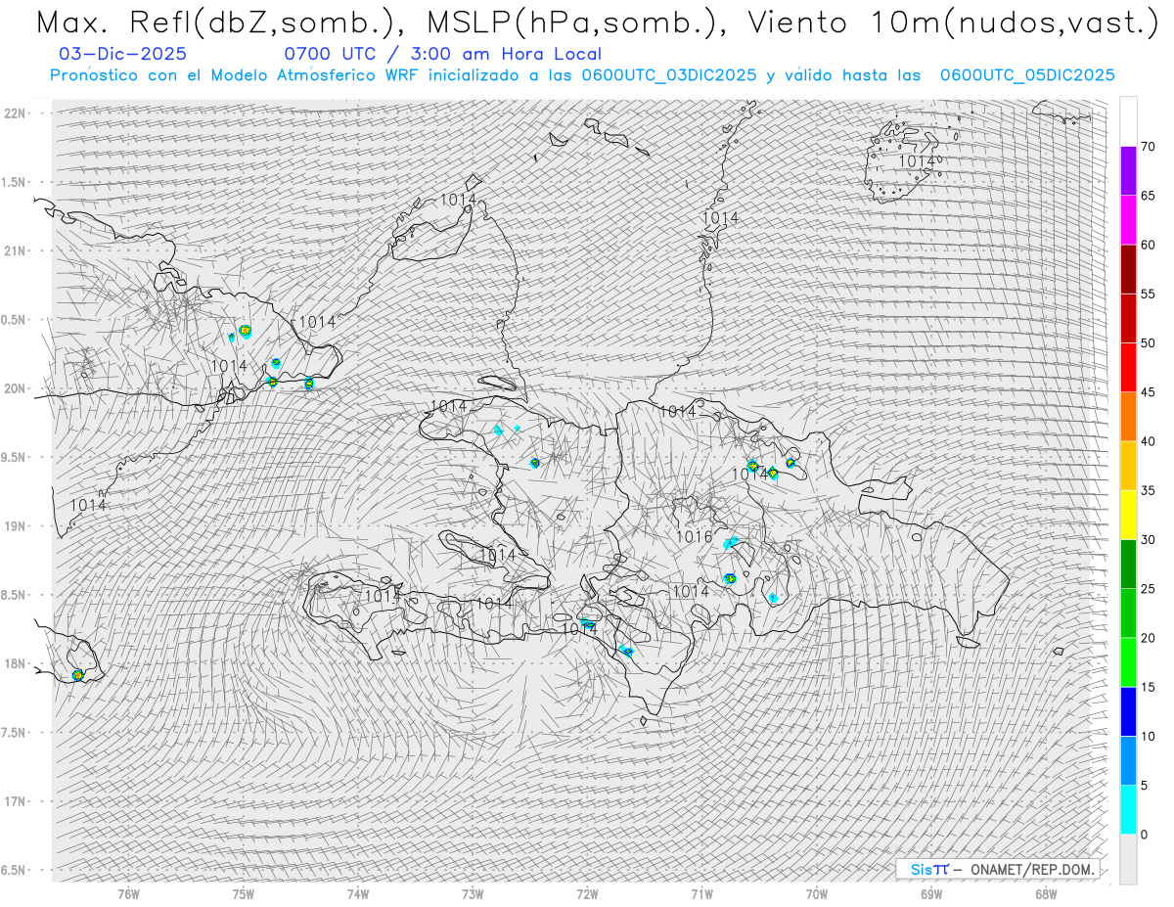Click the '1.5N' latitude label
The height and width of the screenshot is (907, 1174).
[x=14, y=182]
